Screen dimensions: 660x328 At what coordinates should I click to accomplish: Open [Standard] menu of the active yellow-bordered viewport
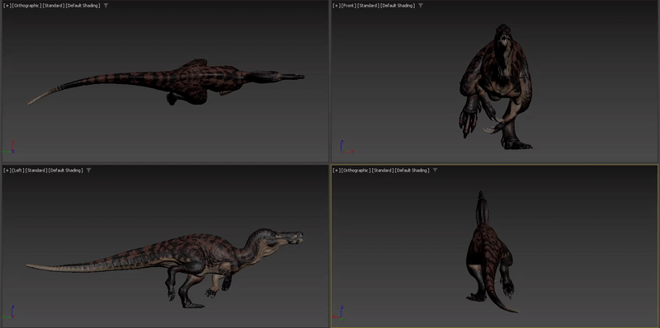tap(383, 171)
